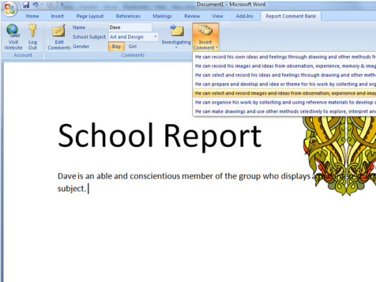Open the School Subject combo box
Viewport: 376px width, 282px height.
133,37
